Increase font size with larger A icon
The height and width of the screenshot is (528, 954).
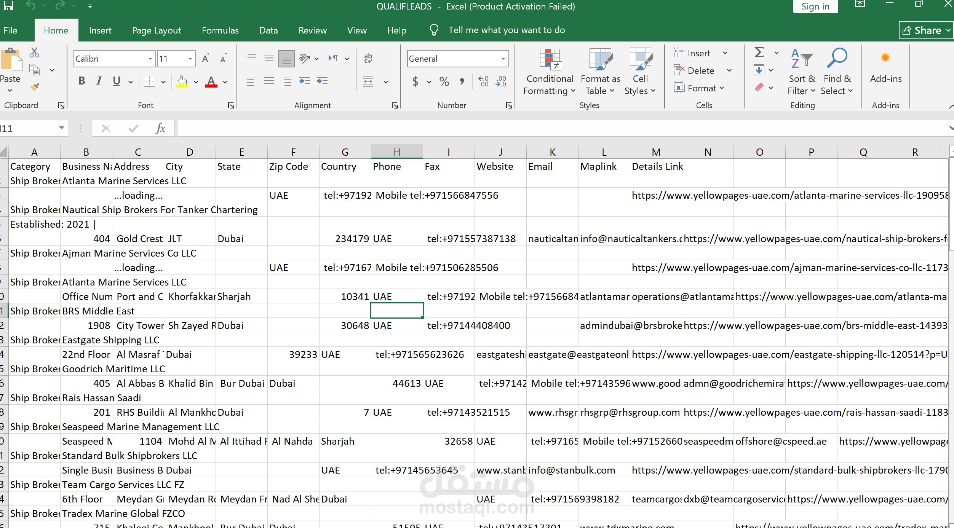(x=206, y=59)
